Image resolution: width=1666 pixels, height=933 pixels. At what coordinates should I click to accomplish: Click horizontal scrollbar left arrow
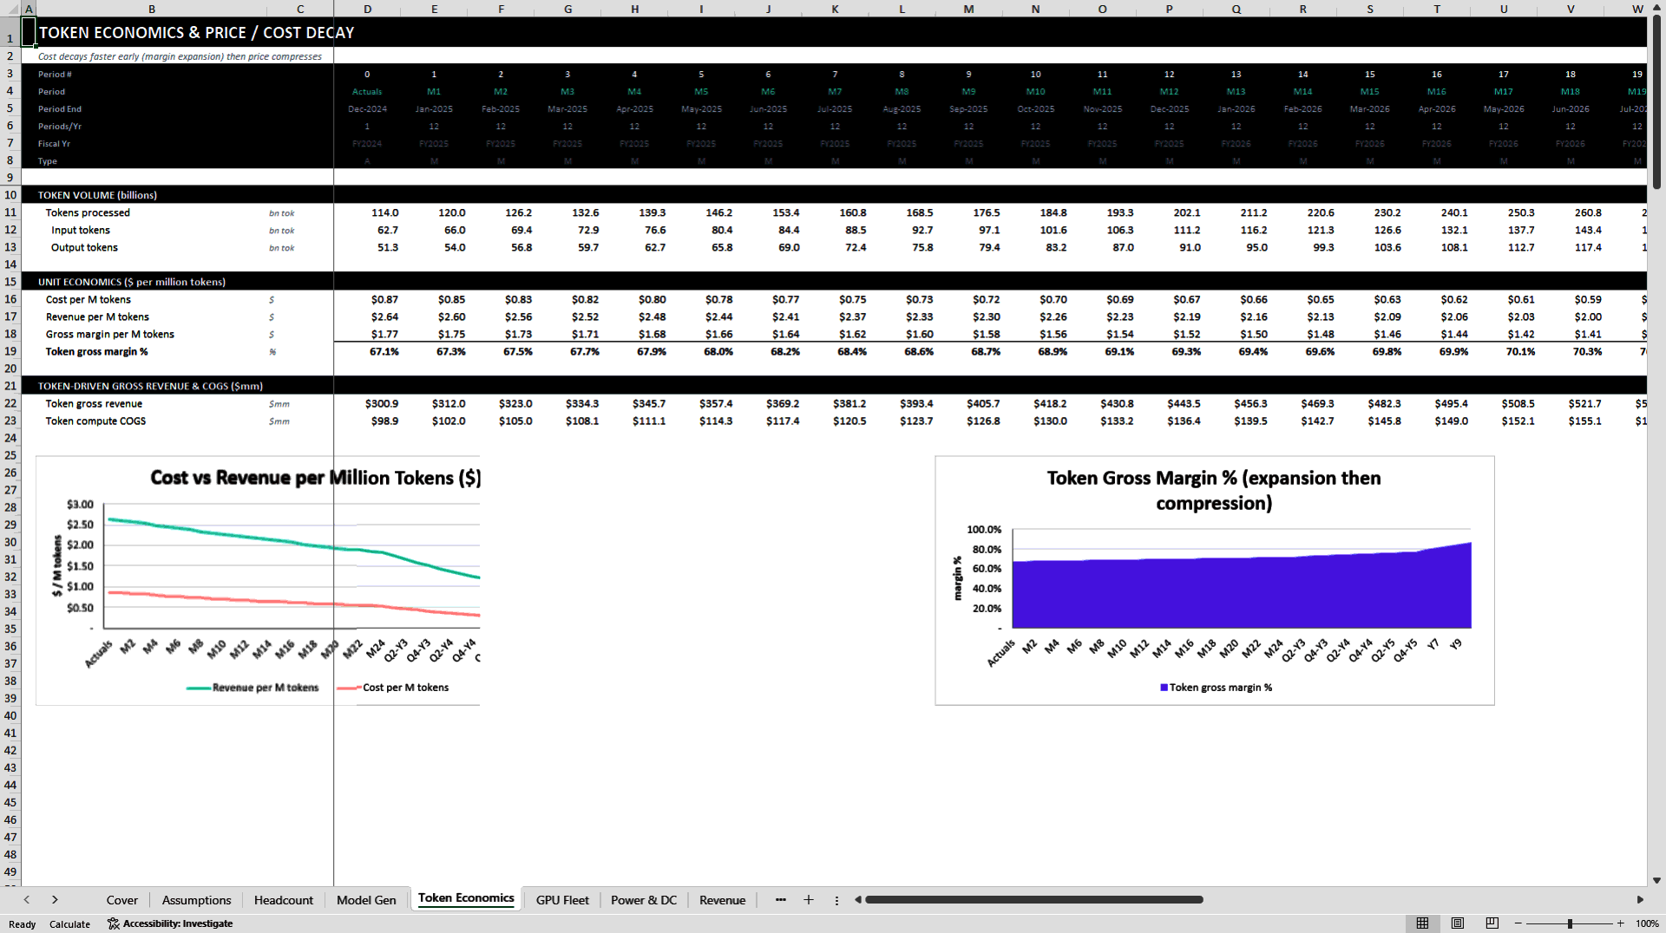[x=857, y=900]
